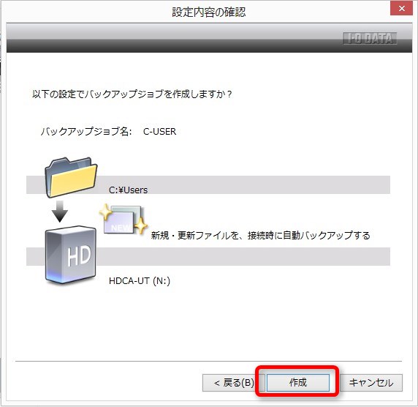
Task: Click the dark gradient header banner
Action: click(209, 38)
